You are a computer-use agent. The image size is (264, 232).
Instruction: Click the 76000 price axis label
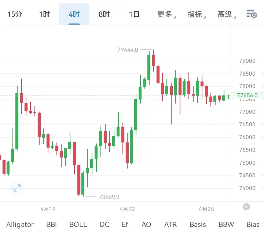point(247,137)
